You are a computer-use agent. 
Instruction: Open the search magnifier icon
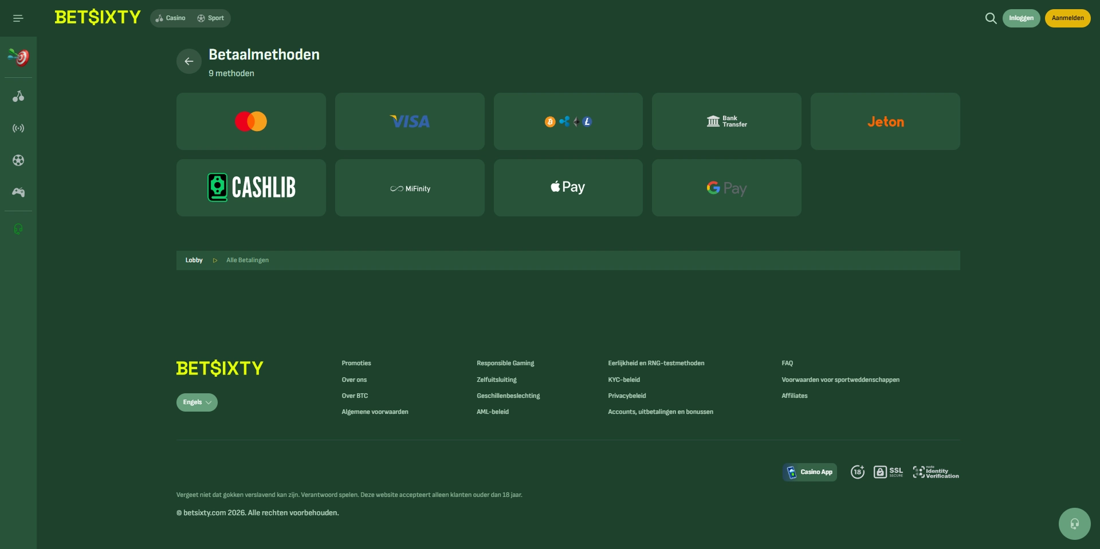[991, 18]
